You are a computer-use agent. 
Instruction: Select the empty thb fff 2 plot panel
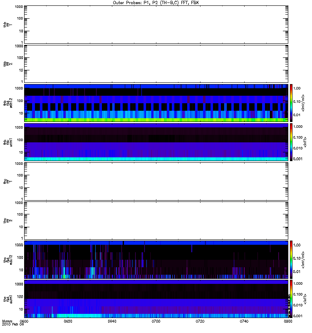pos(156,64)
